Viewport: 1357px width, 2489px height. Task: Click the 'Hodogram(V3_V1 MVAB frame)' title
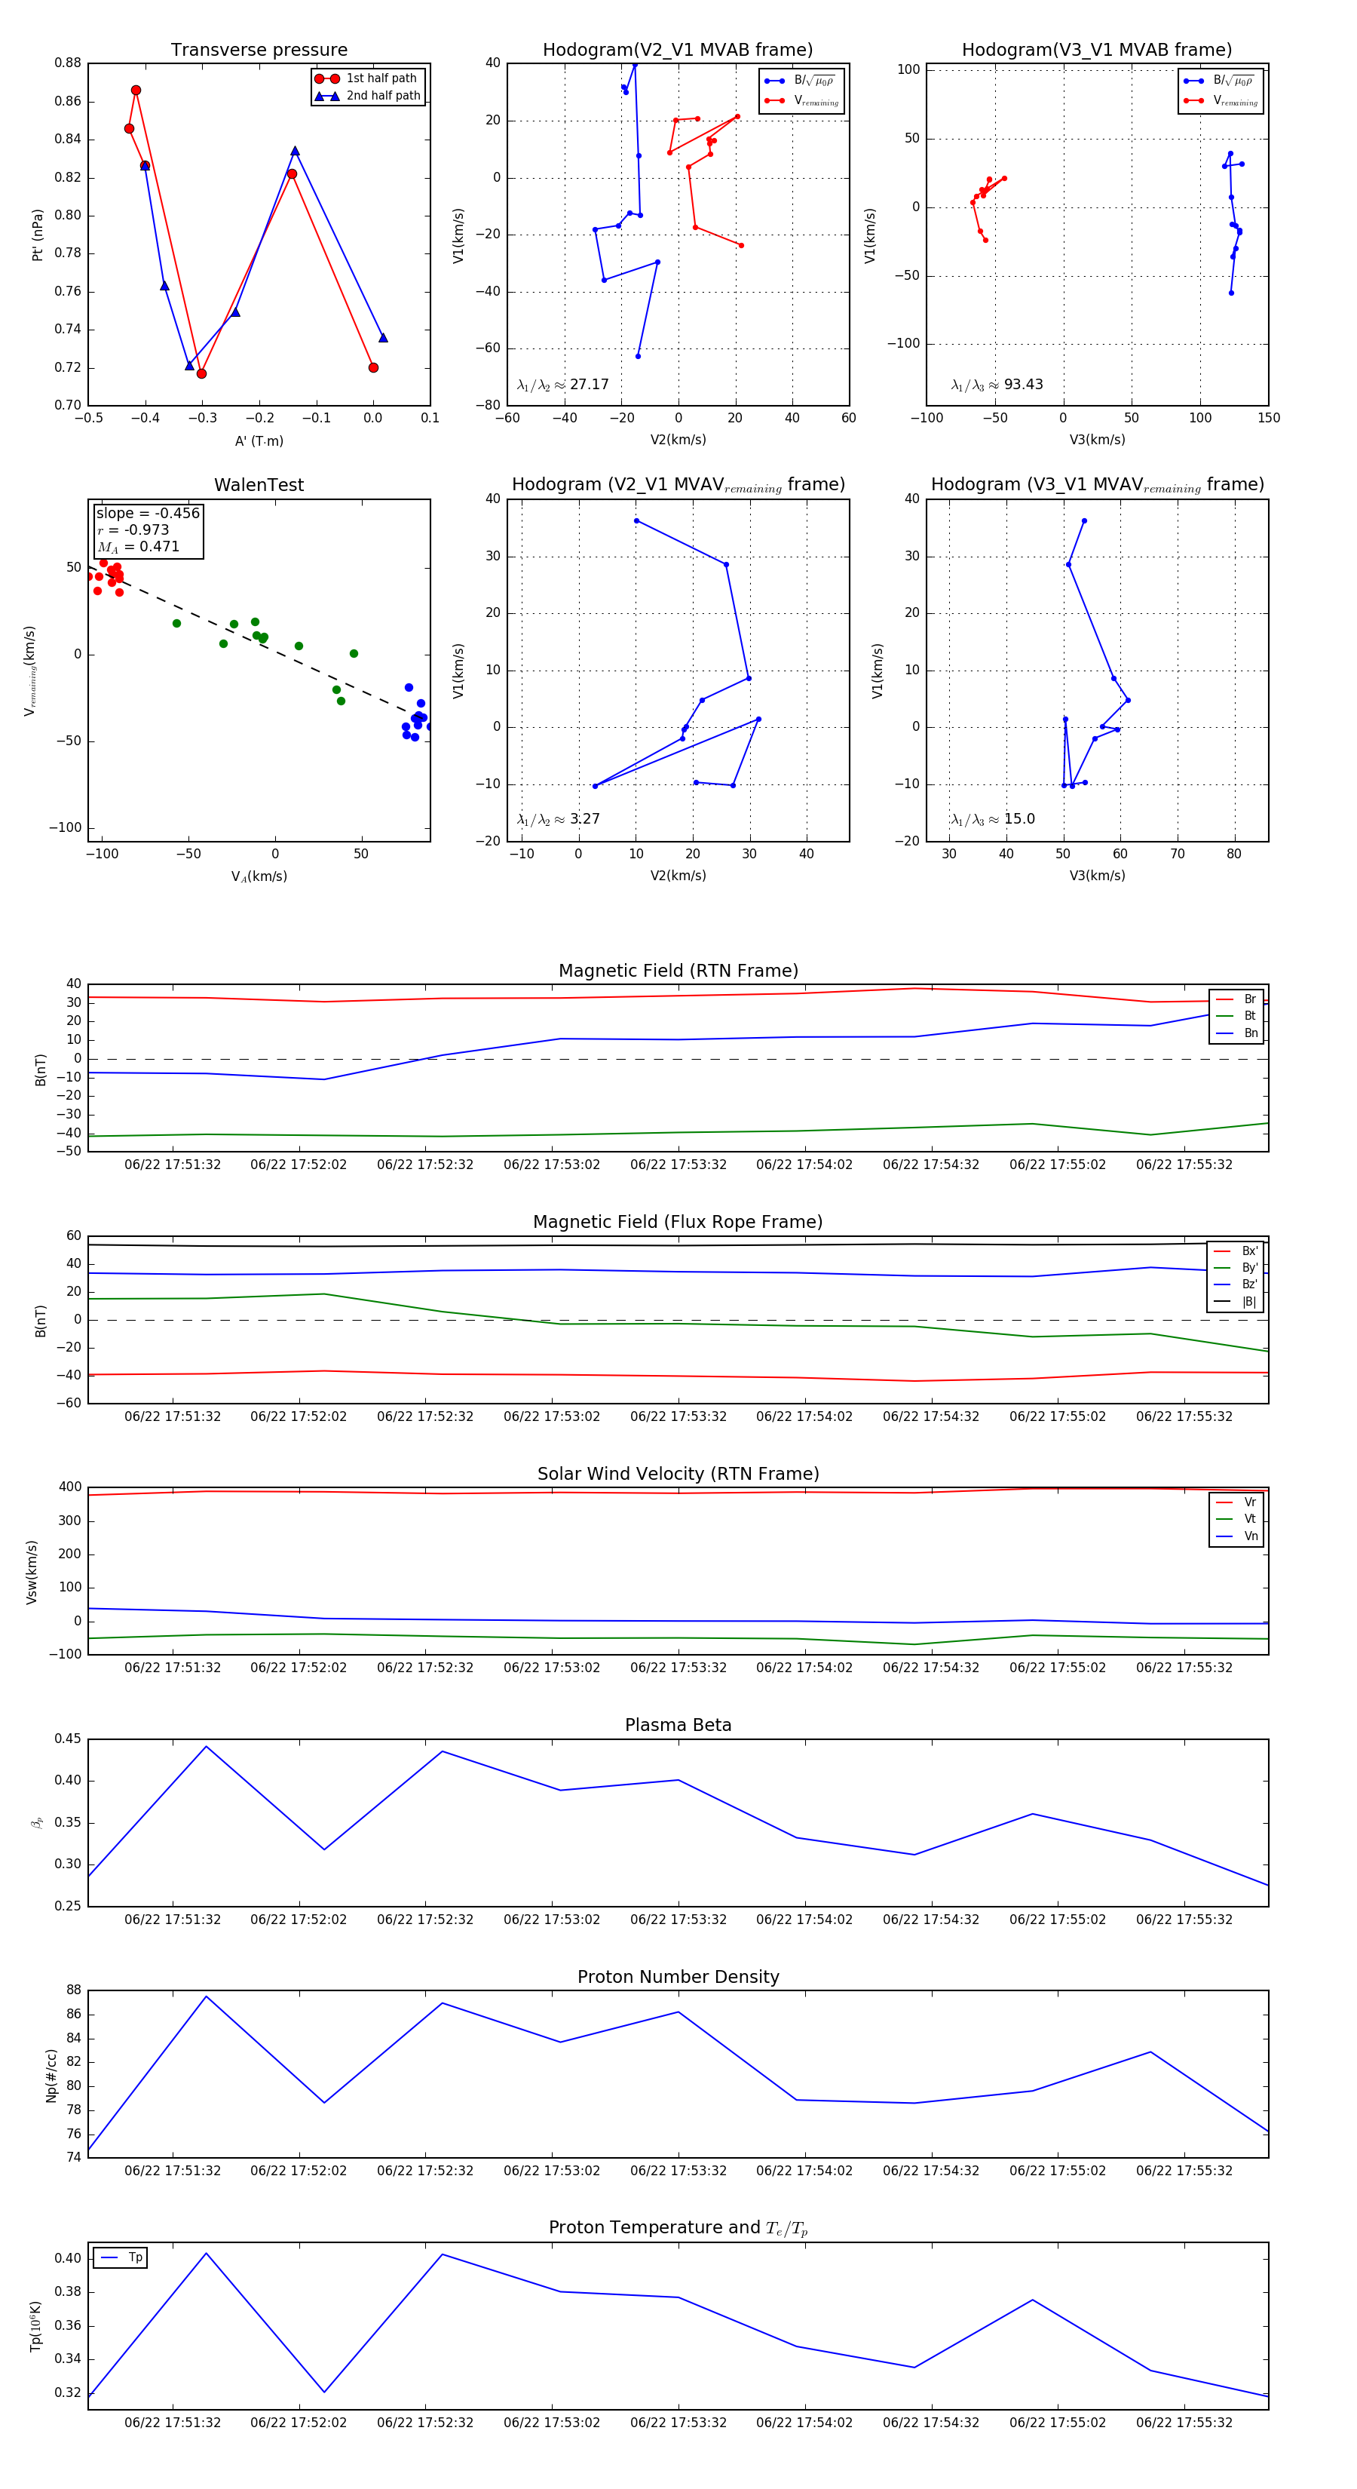coord(1097,51)
